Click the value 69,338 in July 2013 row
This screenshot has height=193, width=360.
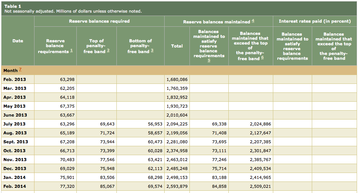tap(219, 124)
